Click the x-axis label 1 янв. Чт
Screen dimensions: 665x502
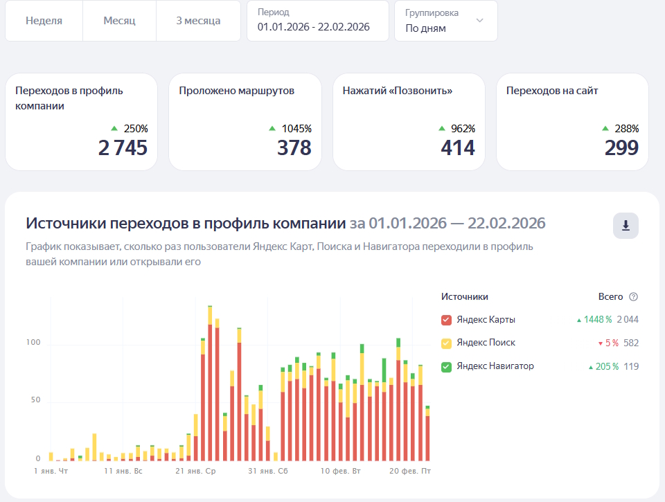[51, 471]
